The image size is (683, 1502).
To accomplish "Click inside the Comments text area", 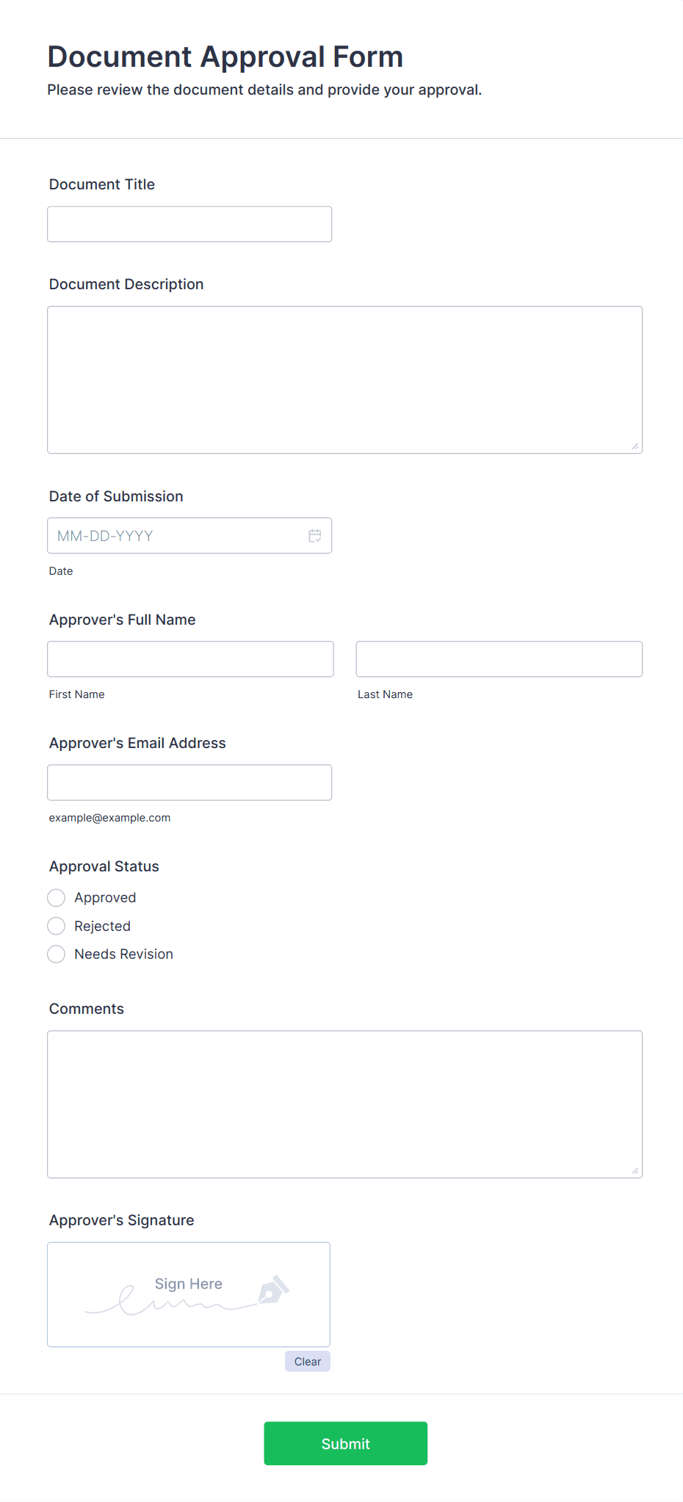I will tap(345, 1104).
